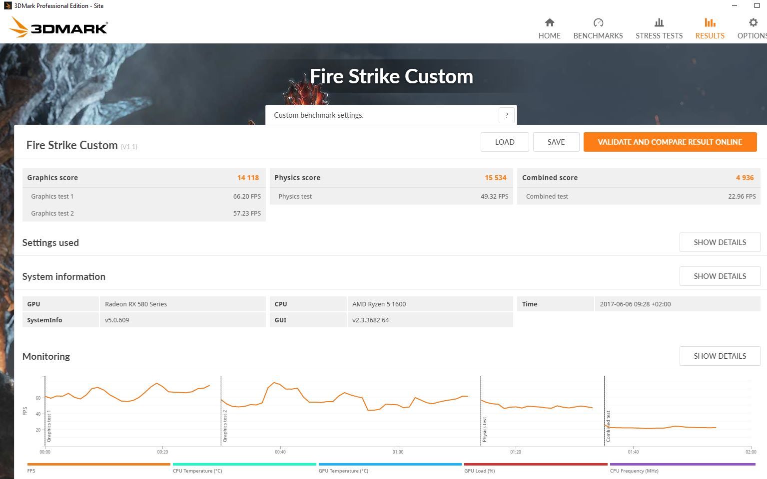Open the OPTIONS tab label
The width and height of the screenshot is (767, 479).
[752, 36]
